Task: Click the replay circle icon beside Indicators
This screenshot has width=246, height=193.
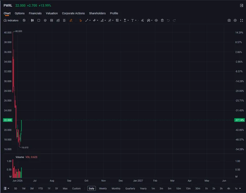Action: click(24, 20)
